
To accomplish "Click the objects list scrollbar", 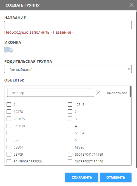I will tap(130, 92).
